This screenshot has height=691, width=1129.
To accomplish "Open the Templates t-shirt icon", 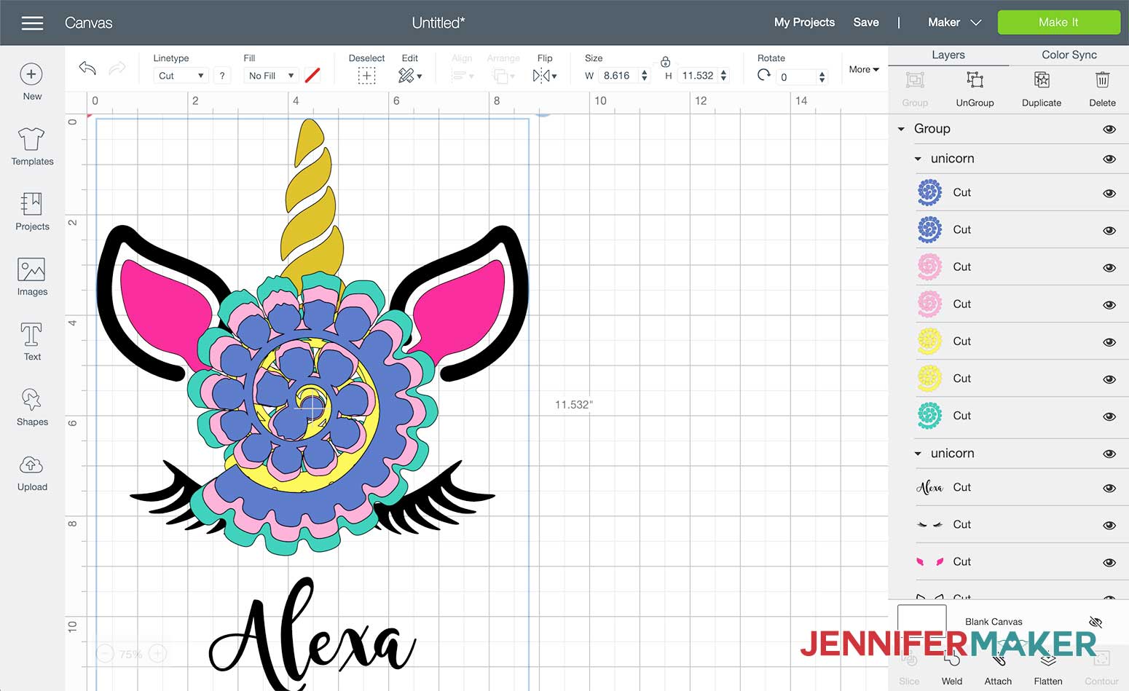I will 31,138.
